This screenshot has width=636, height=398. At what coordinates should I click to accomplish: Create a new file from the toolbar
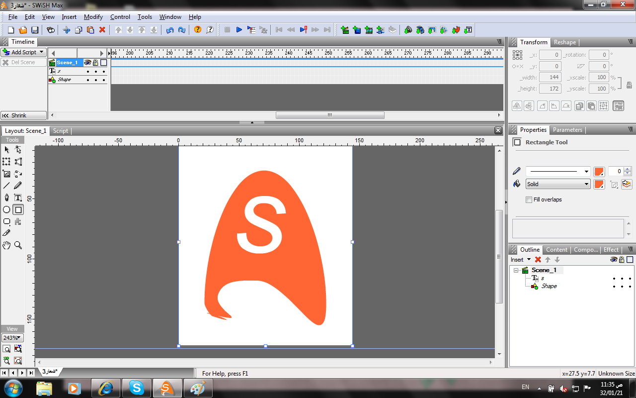tap(10, 30)
